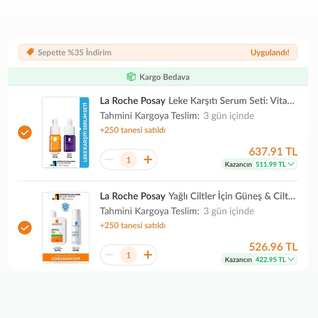Expand the Kazancın 422.95 TL savings details
Viewport: 318px width, 318px height.
[x=291, y=259]
